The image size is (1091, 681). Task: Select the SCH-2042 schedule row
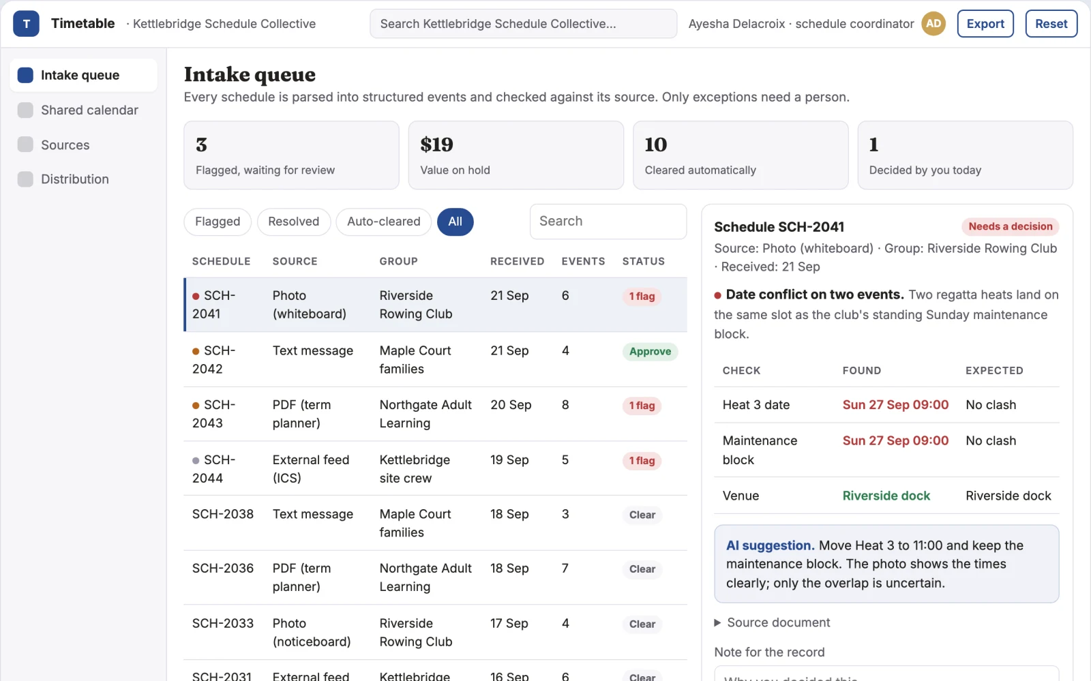(435, 360)
